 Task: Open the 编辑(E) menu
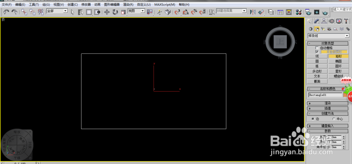click(x=20, y=5)
